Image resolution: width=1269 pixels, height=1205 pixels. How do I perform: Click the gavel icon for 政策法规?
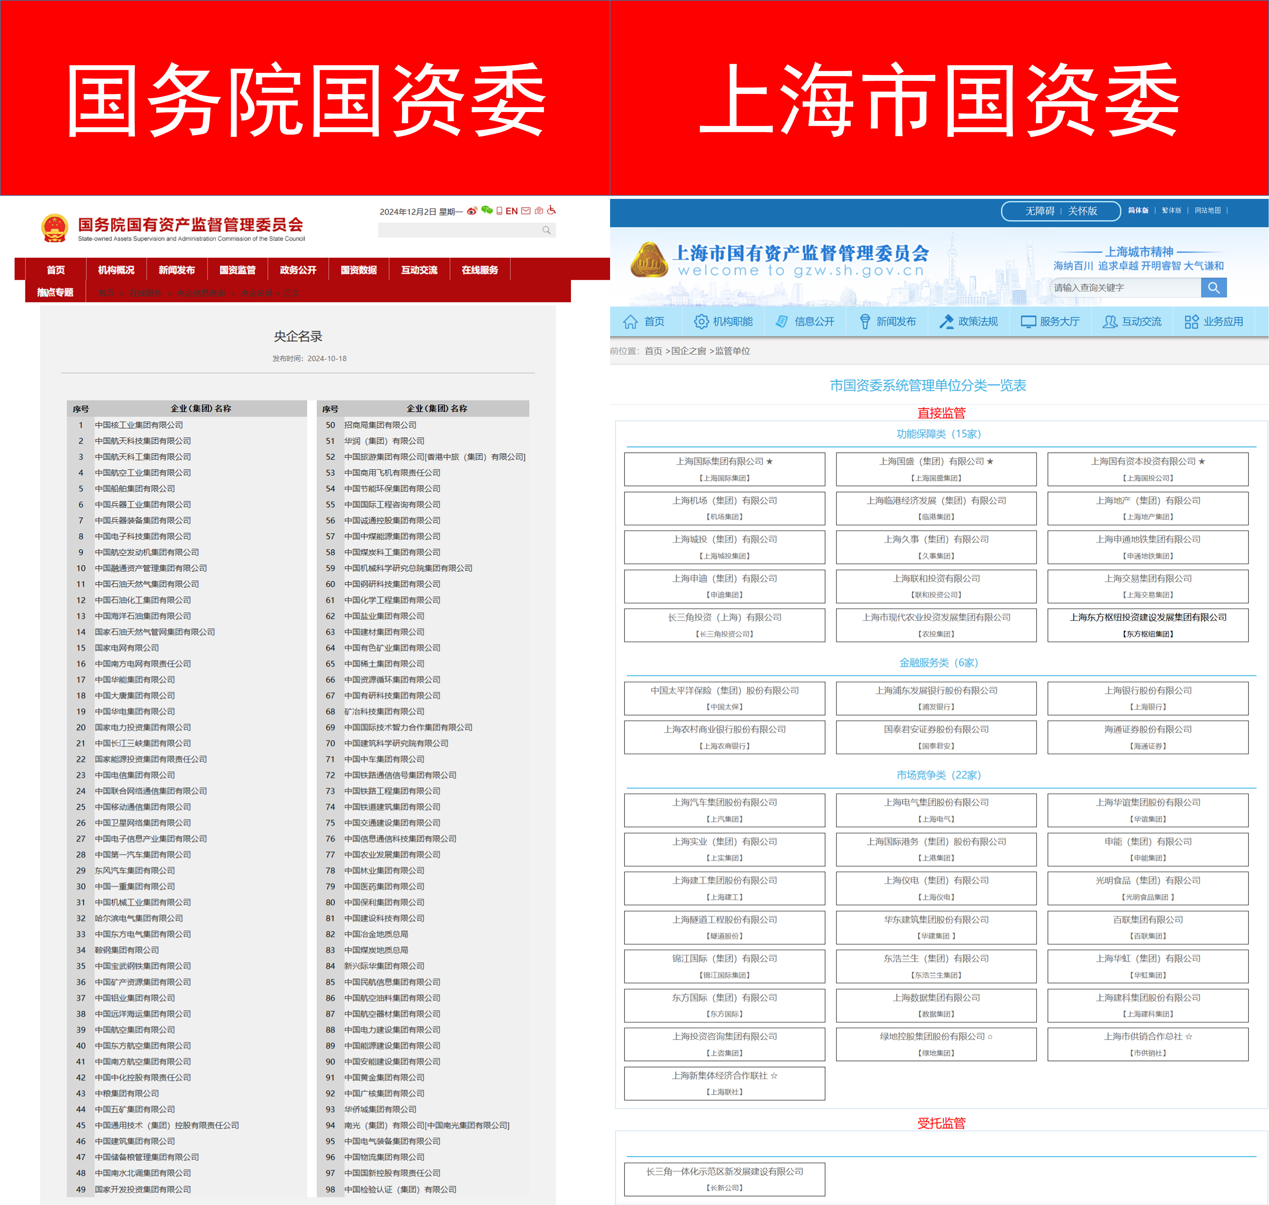tap(946, 321)
